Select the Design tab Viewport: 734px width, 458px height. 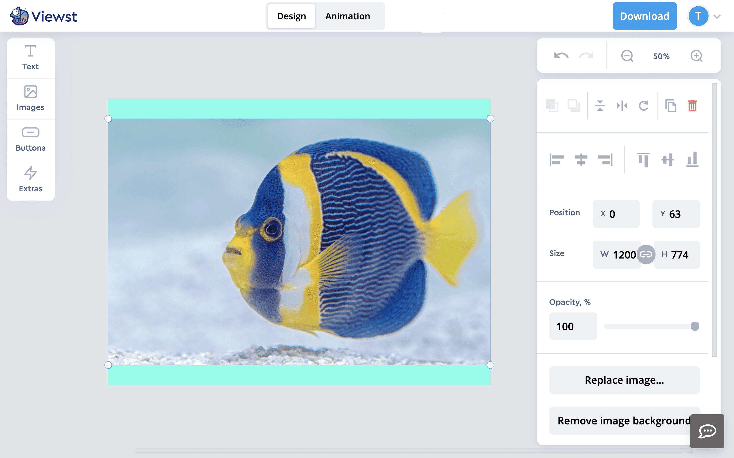click(x=291, y=16)
